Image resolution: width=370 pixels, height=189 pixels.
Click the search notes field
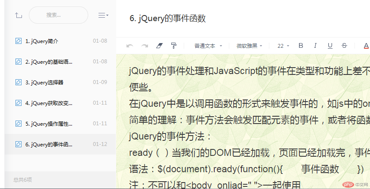pyautogui.click(x=59, y=15)
